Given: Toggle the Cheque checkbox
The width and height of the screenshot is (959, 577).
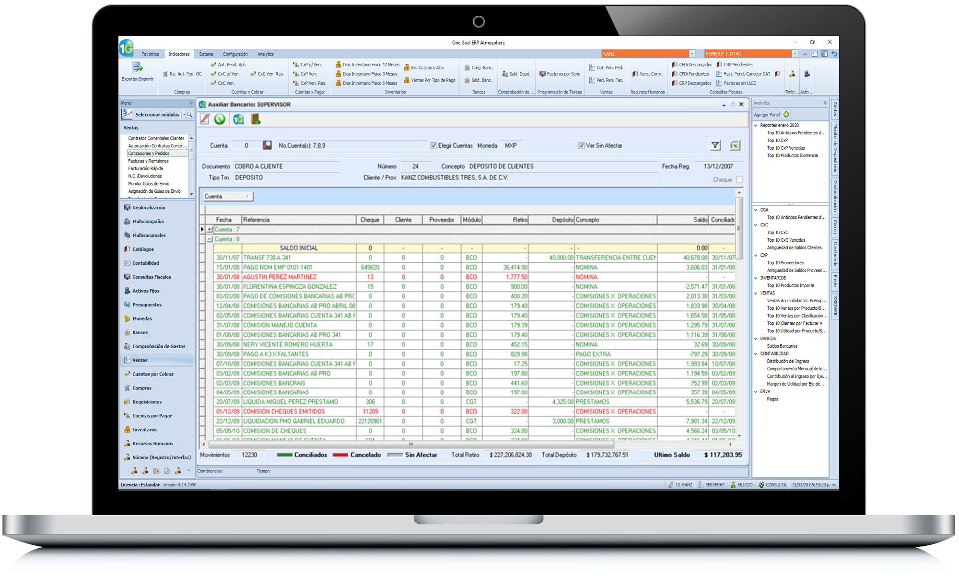Looking at the screenshot, I should (x=739, y=179).
